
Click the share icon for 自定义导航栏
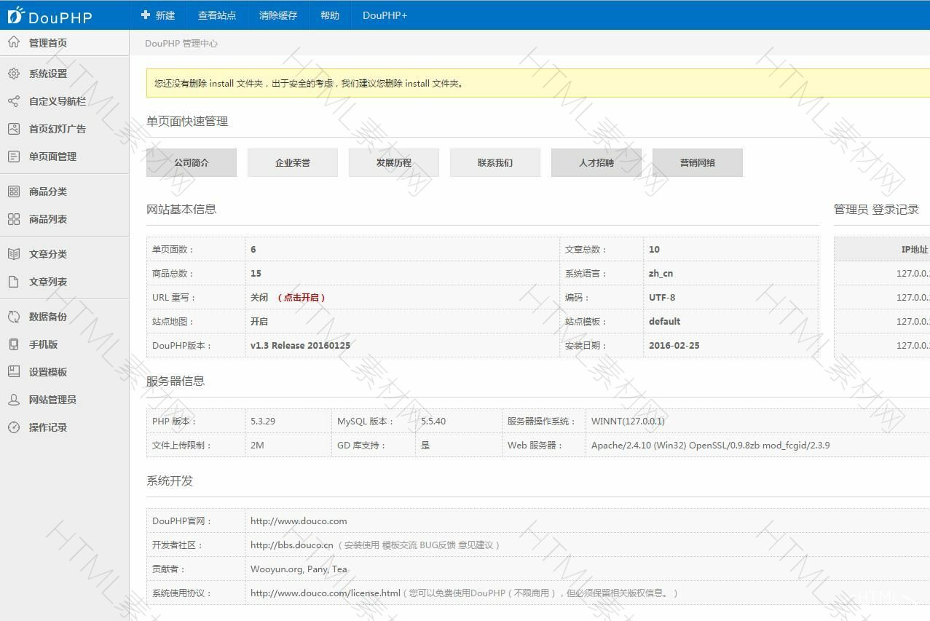coord(13,101)
